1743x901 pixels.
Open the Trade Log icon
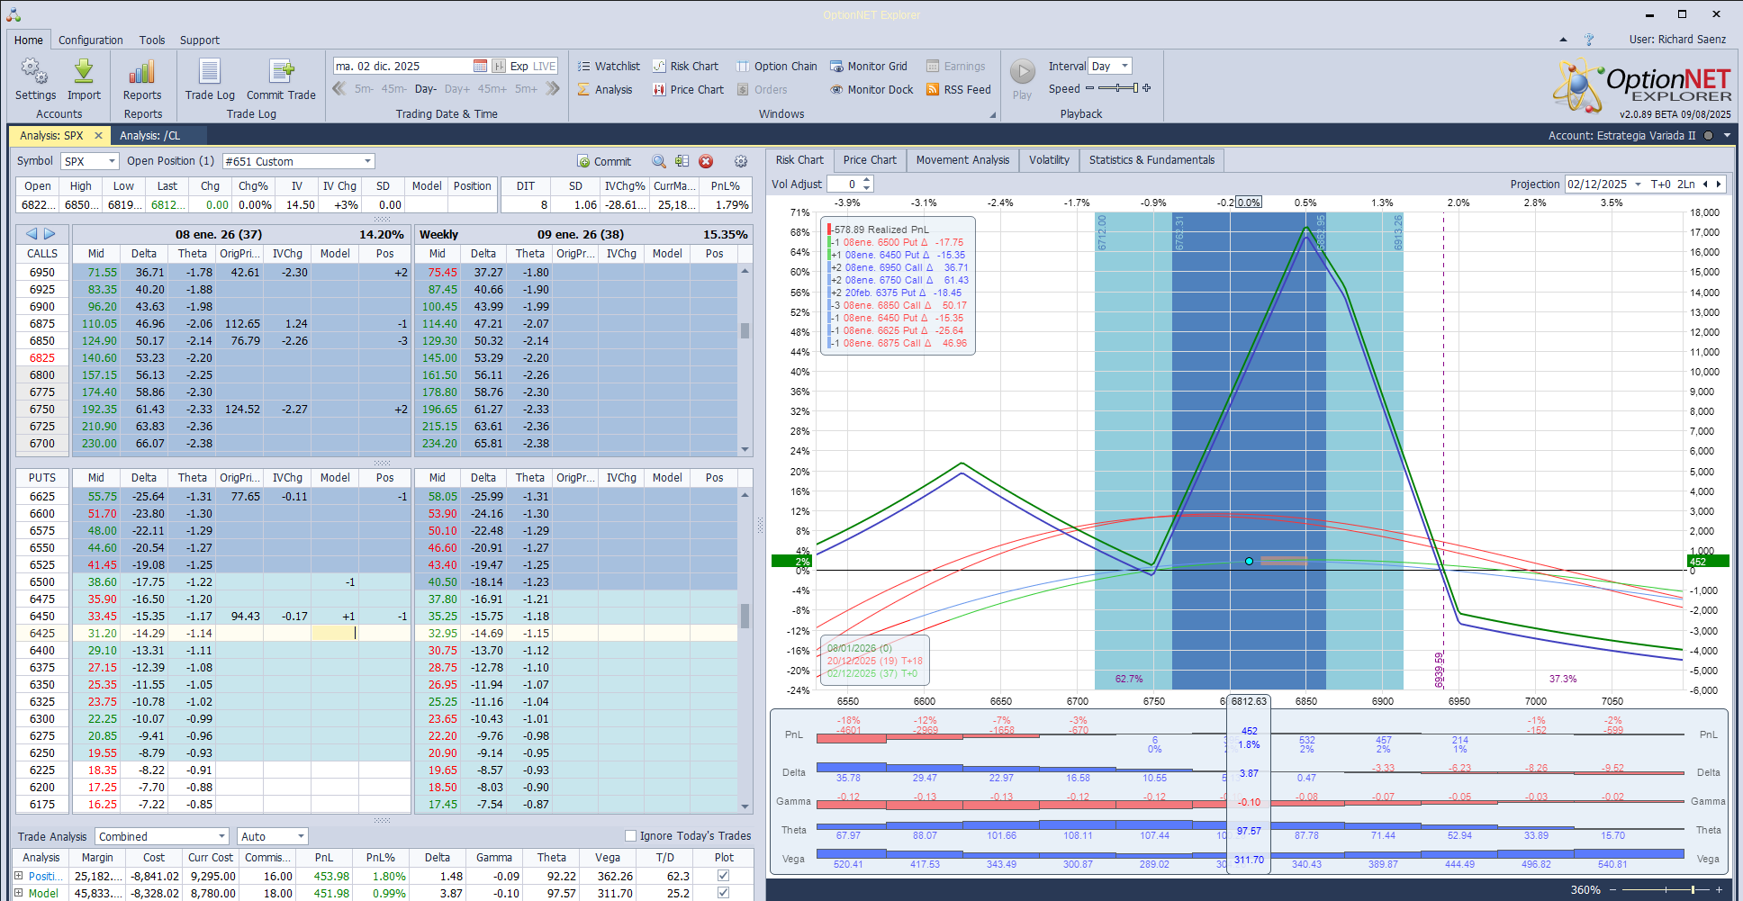[x=210, y=79]
